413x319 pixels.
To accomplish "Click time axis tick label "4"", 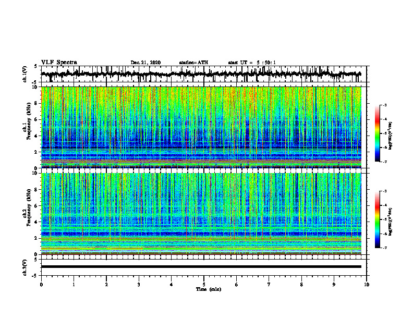I will click(172, 285).
